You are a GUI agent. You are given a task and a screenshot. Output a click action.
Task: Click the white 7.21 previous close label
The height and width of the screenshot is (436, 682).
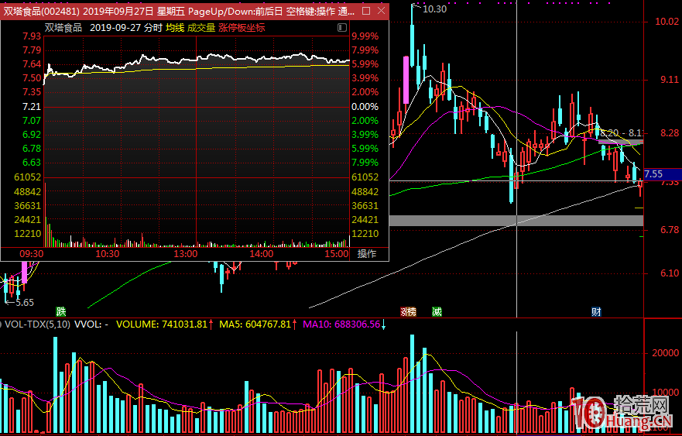(x=32, y=107)
